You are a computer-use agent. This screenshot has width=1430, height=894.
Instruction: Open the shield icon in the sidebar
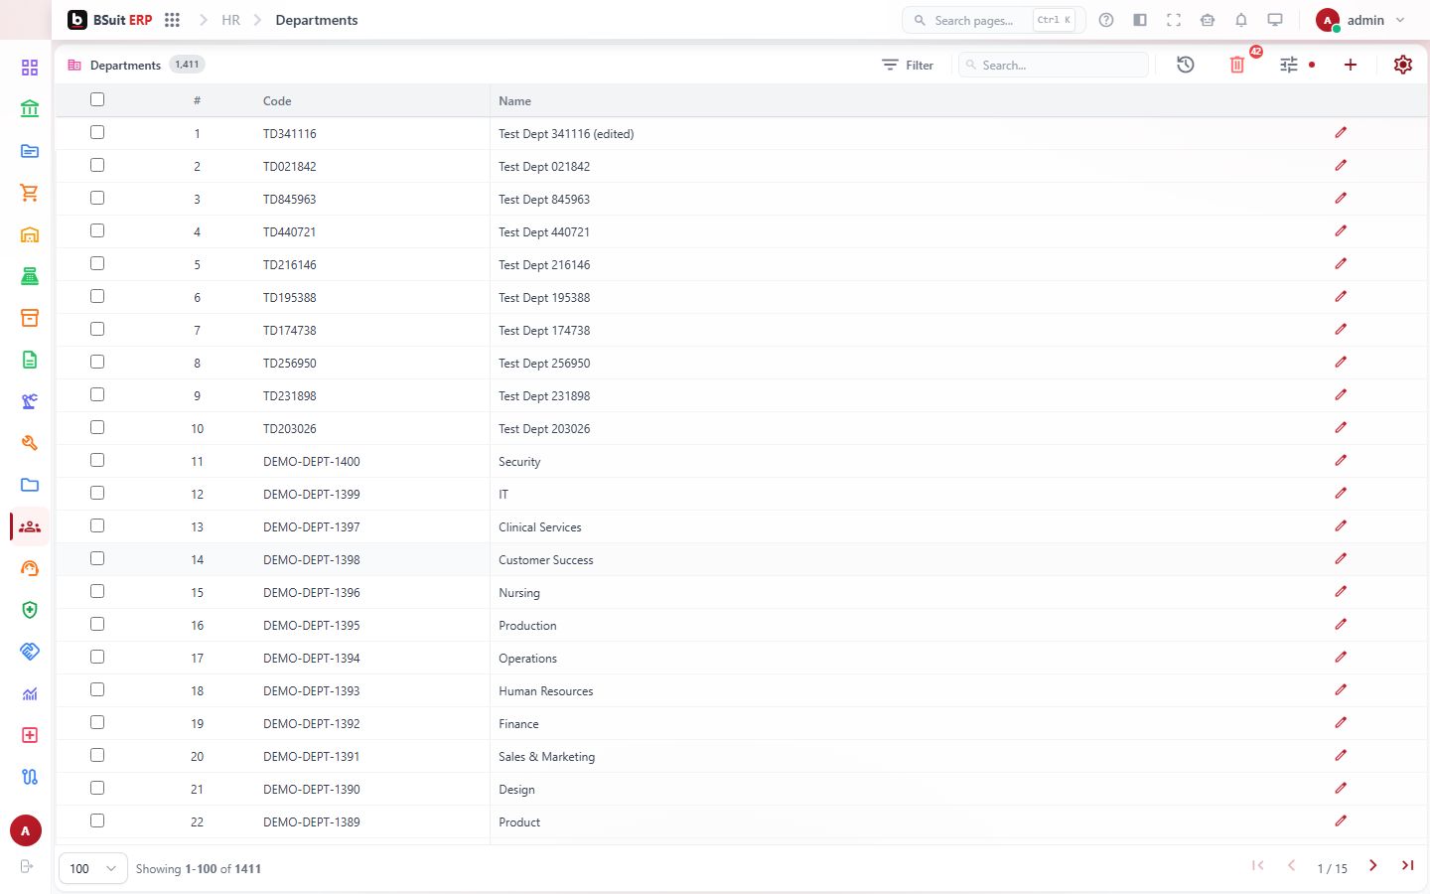point(30,610)
